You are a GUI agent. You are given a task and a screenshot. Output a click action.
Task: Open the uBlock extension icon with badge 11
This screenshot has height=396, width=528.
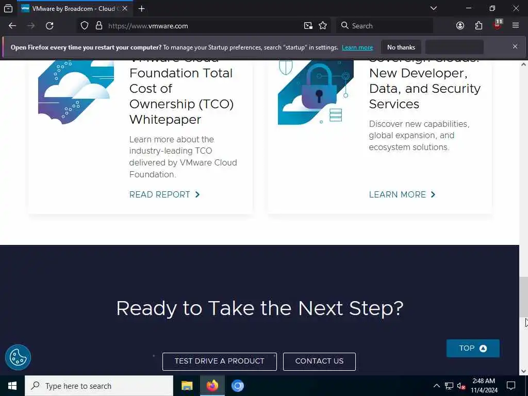(498, 25)
